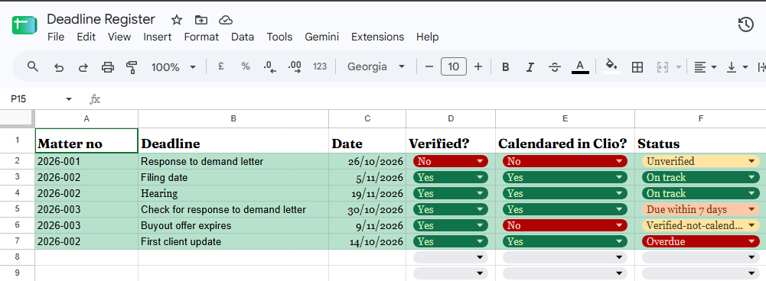766x281 pixels.
Task: Select date cell 14/10/2026
Action: [367, 241]
